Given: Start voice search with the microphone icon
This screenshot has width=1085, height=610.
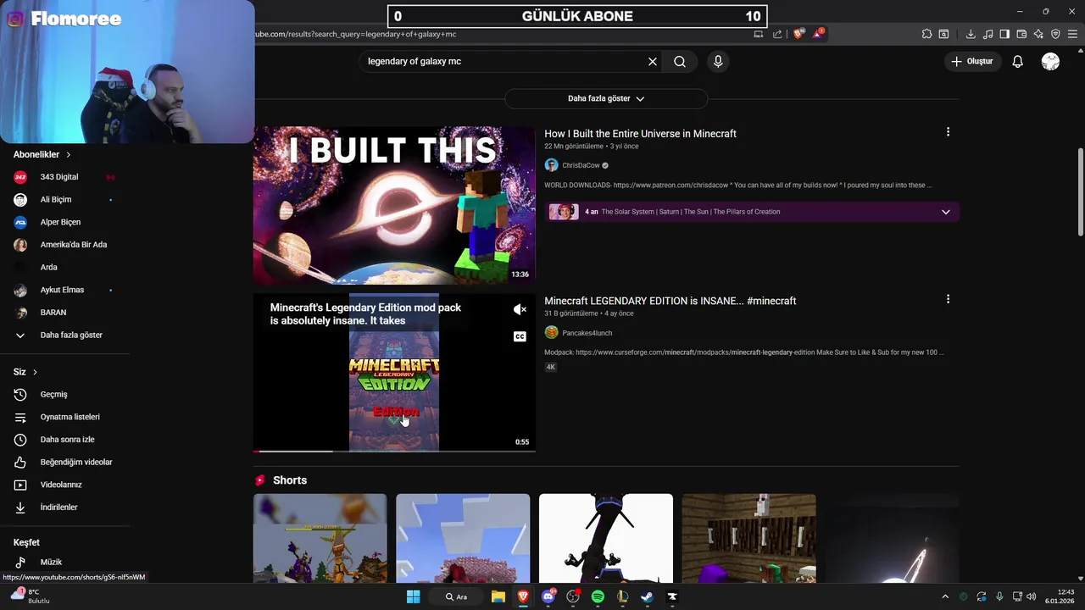Looking at the screenshot, I should point(718,61).
